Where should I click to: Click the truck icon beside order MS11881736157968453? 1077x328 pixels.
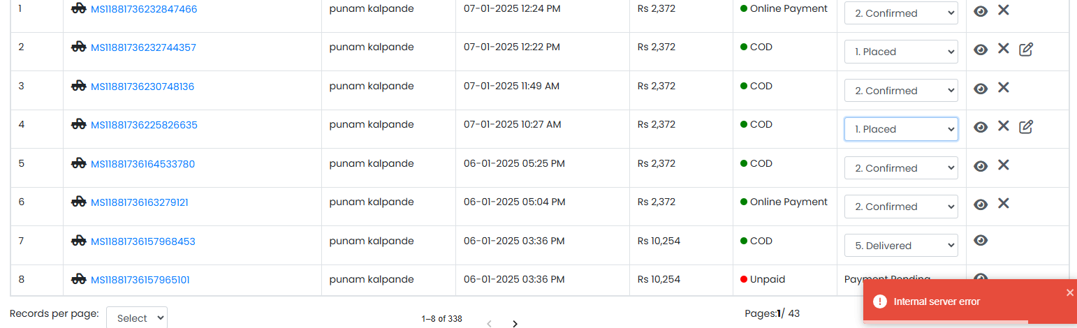(79, 241)
